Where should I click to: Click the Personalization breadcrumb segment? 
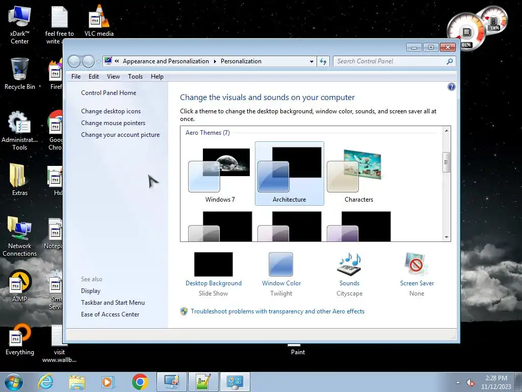(241, 61)
